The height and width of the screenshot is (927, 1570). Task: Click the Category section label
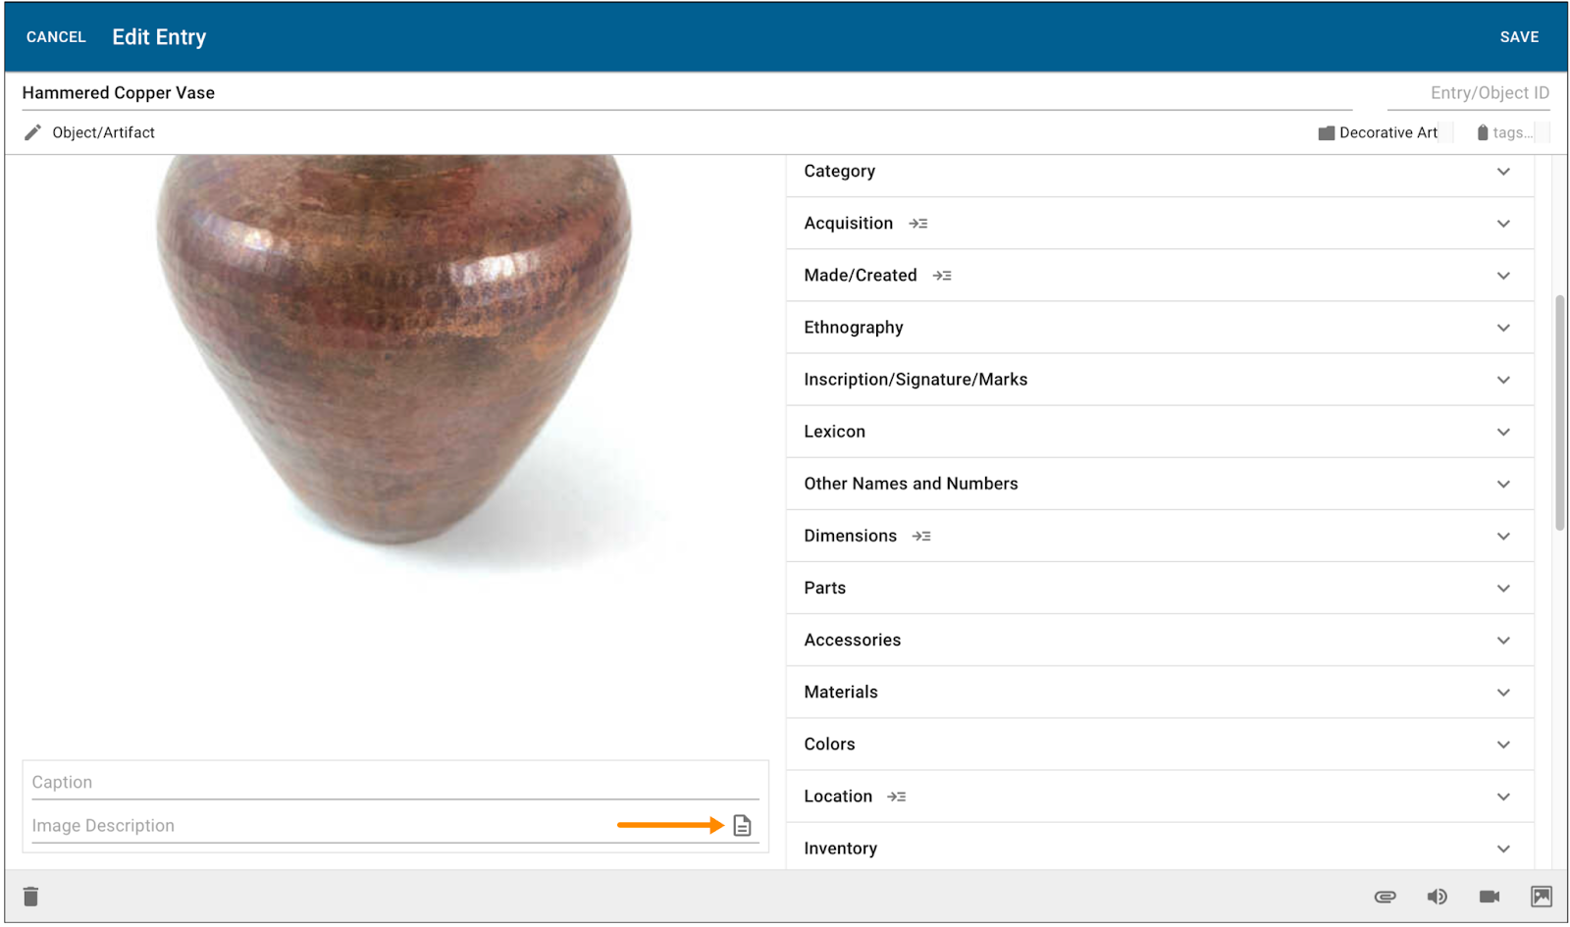click(839, 172)
